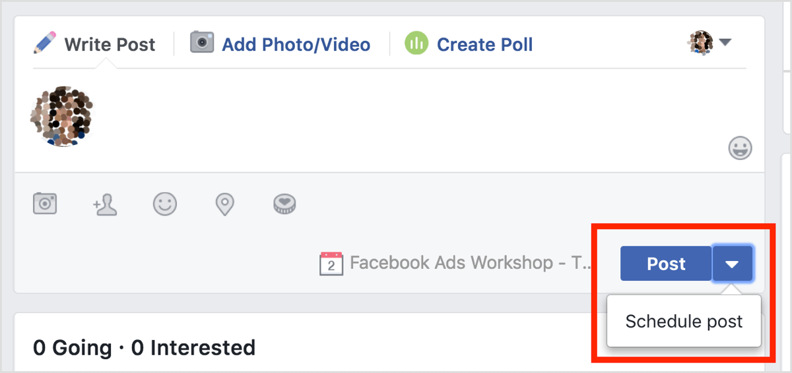Viewport: 792px width, 373px height.
Task: Open the Add Photo/Video tab label
Action: (296, 45)
